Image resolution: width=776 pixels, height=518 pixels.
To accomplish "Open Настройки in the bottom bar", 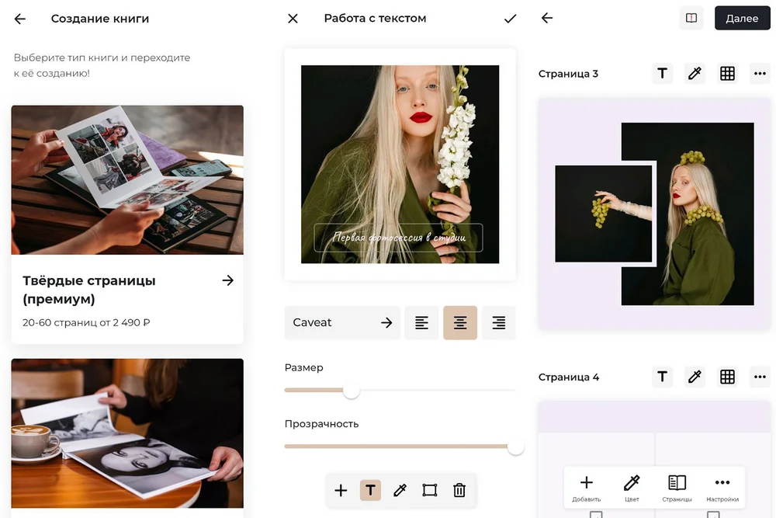I will coord(722,488).
